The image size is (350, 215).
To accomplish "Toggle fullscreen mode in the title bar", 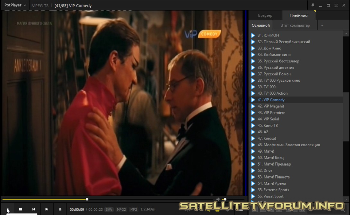I will pyautogui.click(x=336, y=5).
